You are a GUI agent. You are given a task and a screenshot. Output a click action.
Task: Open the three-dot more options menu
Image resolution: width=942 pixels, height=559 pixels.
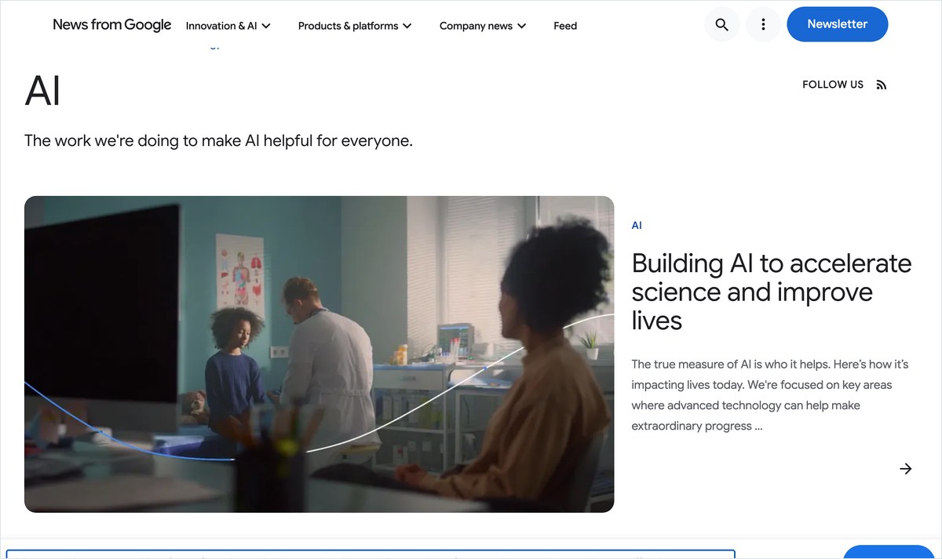(763, 25)
